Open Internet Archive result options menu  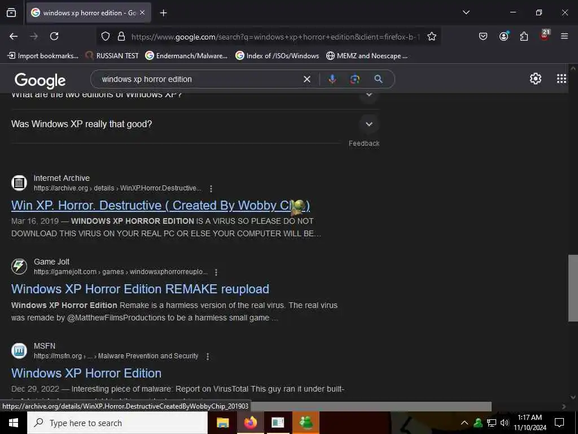click(211, 189)
